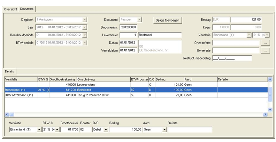
Task: Click the table's Referte column header
Action: click(x=243, y=79)
